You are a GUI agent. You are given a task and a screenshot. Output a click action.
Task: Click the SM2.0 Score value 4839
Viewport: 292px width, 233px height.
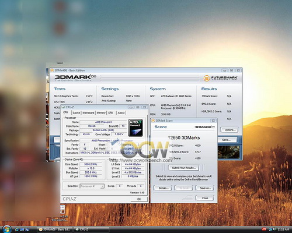pos(197,146)
